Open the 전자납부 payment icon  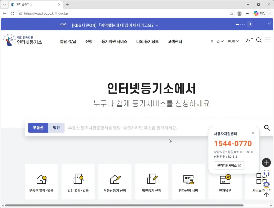(x=225, y=179)
